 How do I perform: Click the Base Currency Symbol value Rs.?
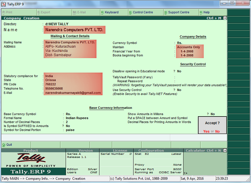[x=68, y=114]
